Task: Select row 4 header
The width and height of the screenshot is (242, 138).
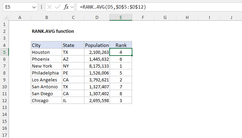Action: 4,45
